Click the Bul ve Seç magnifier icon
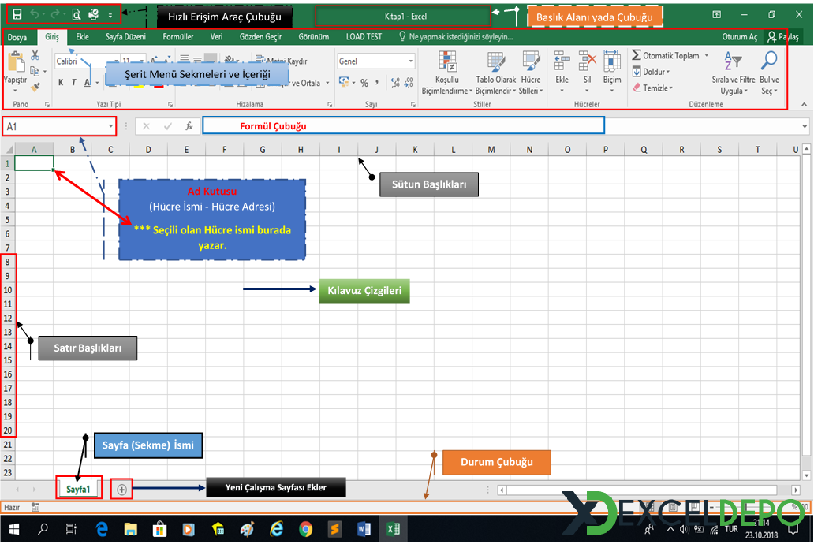 pyautogui.click(x=769, y=61)
